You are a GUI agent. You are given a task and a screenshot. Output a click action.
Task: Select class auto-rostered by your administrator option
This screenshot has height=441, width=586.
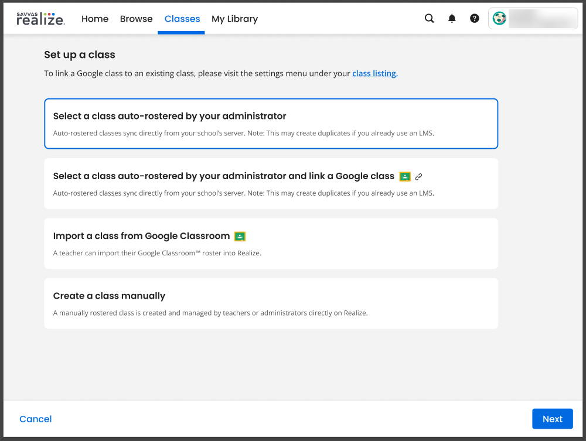coord(271,124)
